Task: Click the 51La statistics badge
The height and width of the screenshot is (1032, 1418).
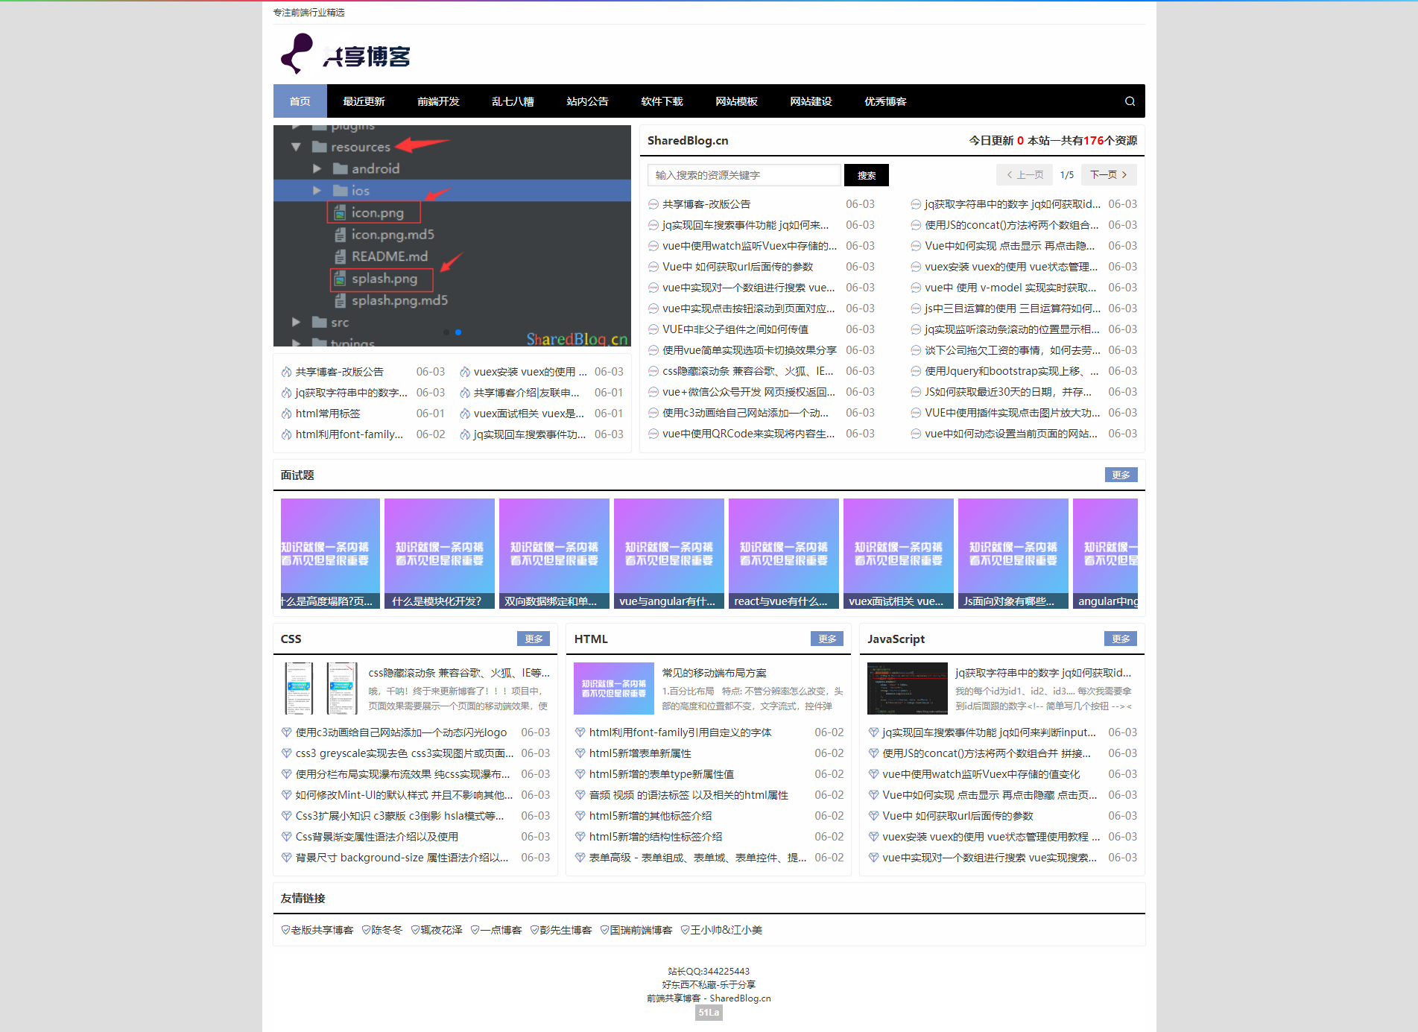Action: pyautogui.click(x=709, y=1013)
